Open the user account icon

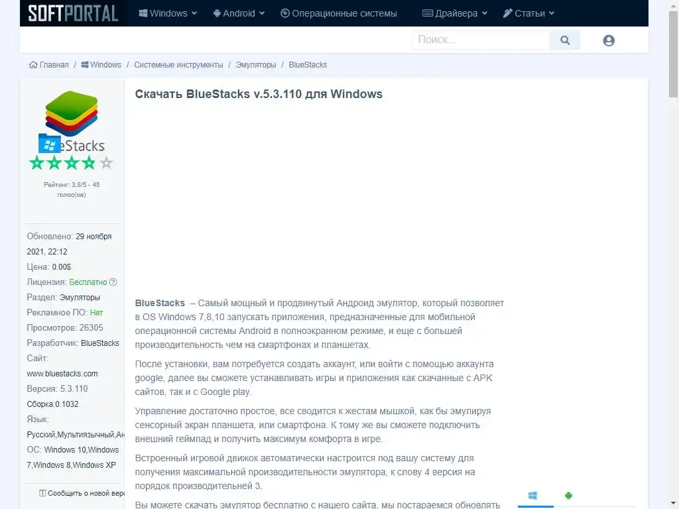coord(609,40)
